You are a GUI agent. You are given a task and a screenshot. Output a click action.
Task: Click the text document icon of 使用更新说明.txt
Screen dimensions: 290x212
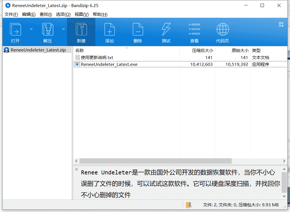(x=78, y=57)
